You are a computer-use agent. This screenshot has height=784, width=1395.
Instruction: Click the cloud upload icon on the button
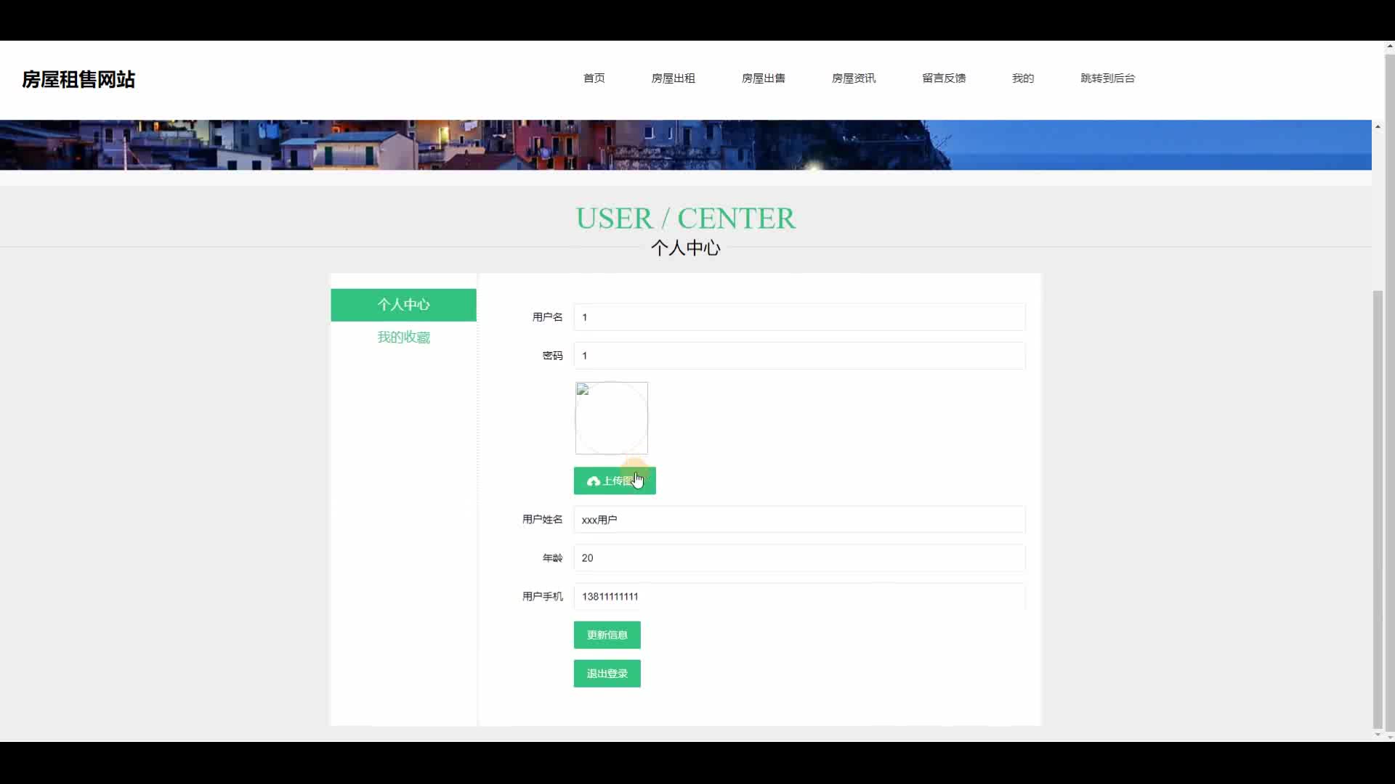[594, 481]
